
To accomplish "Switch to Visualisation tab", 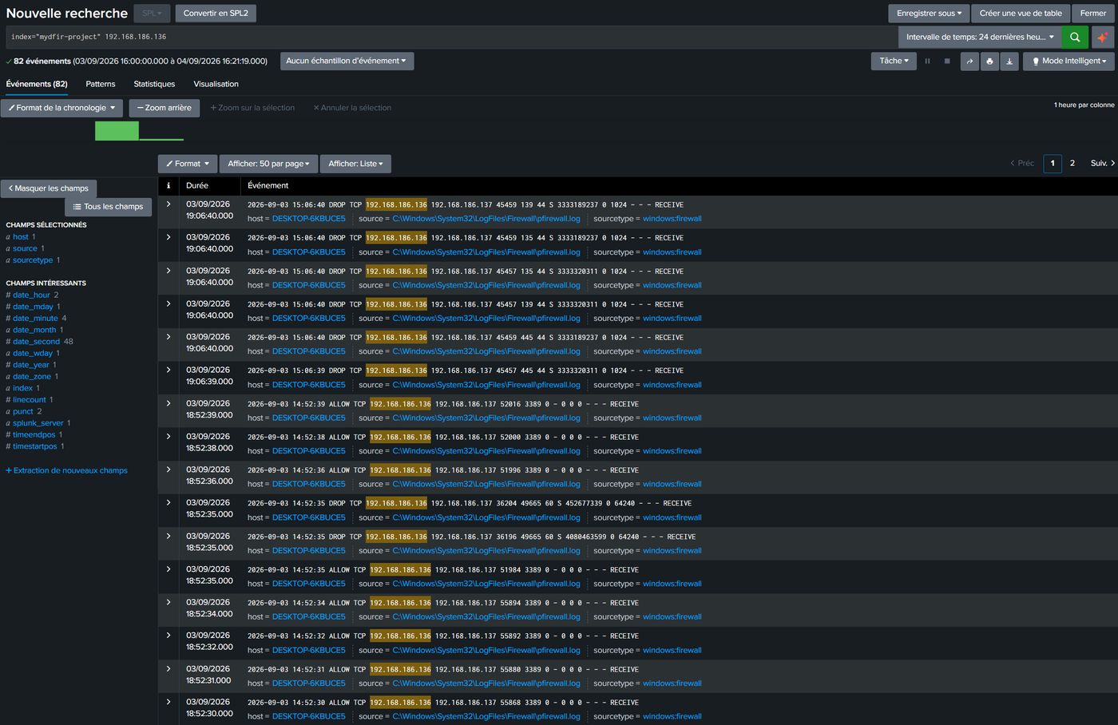I will (x=216, y=84).
